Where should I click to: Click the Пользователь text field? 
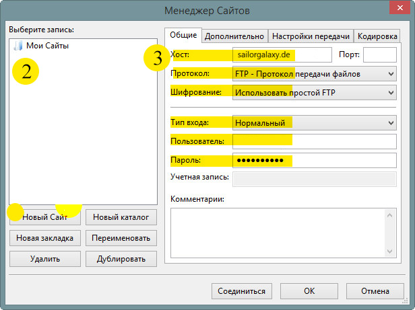pyautogui.click(x=313, y=141)
